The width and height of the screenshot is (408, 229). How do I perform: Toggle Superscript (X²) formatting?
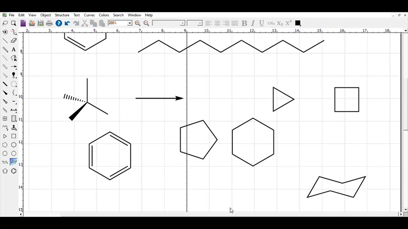tap(288, 23)
